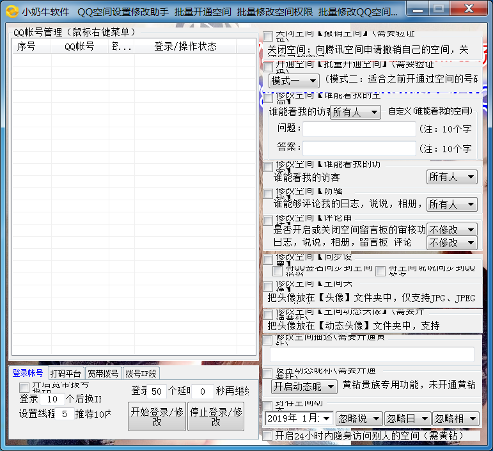Switch to the 登录帐号 tab
This screenshot has width=493, height=451.
(x=28, y=373)
